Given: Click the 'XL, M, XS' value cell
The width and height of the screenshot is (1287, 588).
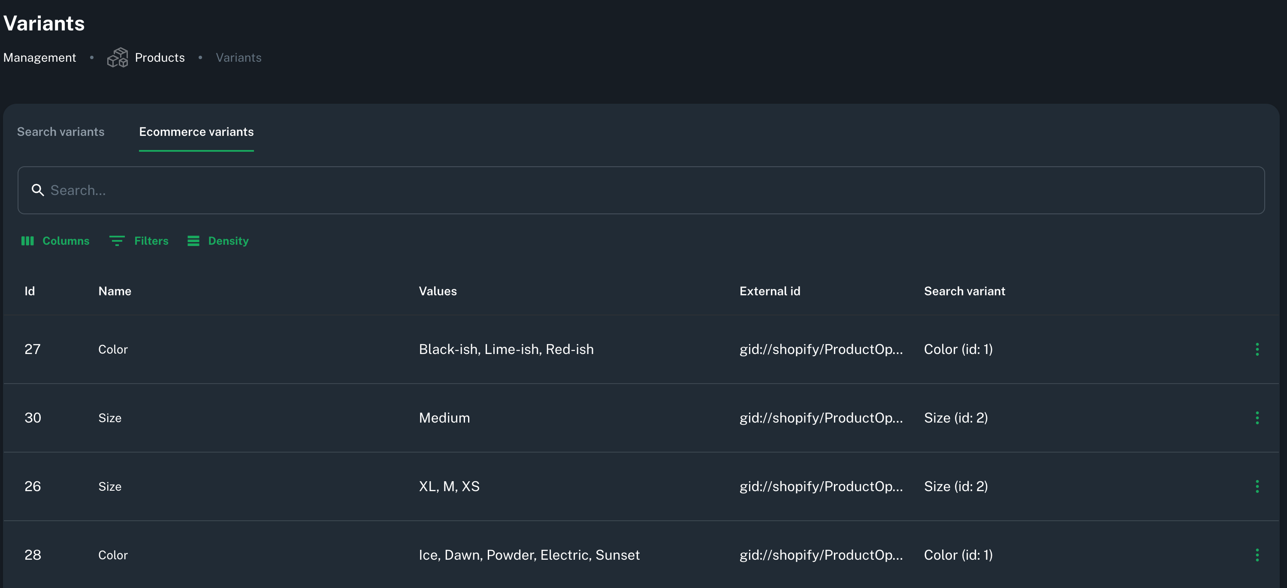Looking at the screenshot, I should click(x=449, y=486).
